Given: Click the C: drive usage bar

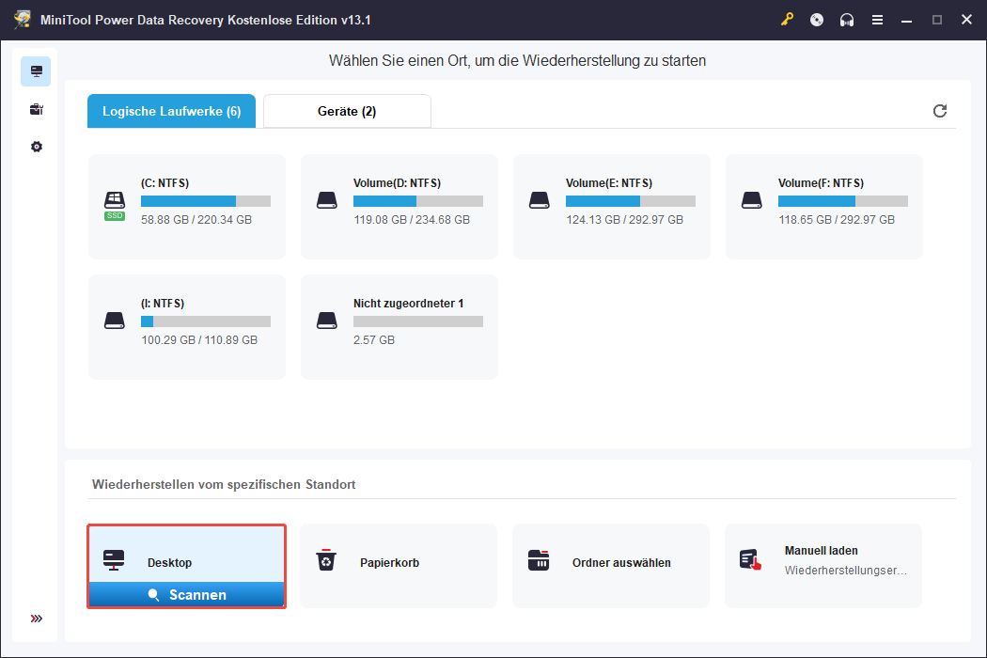Looking at the screenshot, I should [206, 201].
